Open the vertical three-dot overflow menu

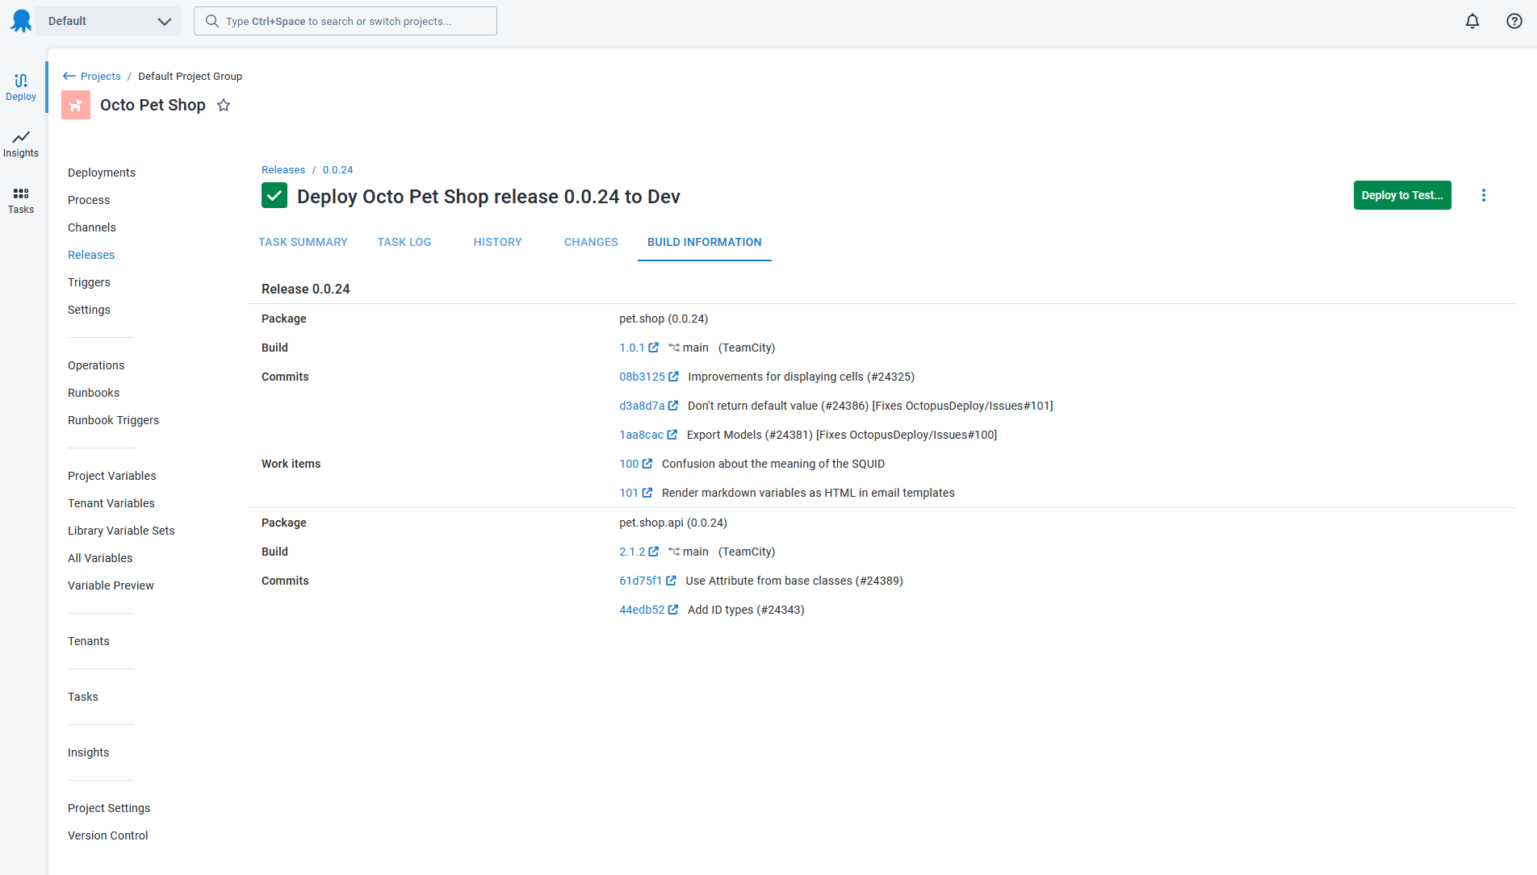[x=1483, y=195]
